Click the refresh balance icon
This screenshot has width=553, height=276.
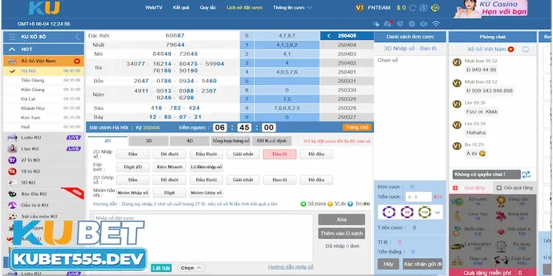click(x=412, y=8)
